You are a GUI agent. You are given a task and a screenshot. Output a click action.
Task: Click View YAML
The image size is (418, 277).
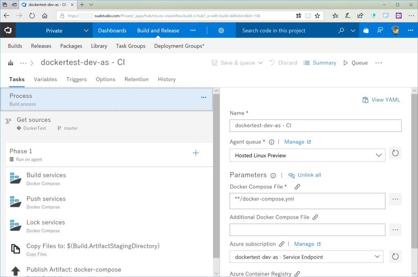(x=381, y=100)
